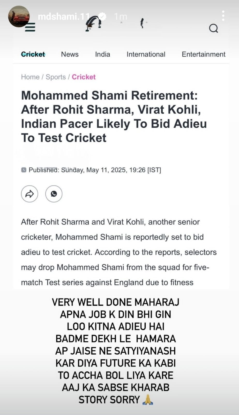Click the Home breadcrumb link
The image size is (239, 415).
[30, 77]
